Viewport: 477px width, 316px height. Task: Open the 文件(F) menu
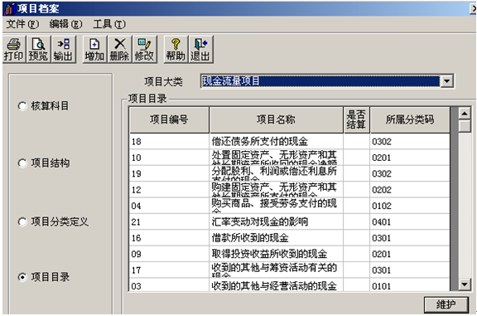(23, 24)
